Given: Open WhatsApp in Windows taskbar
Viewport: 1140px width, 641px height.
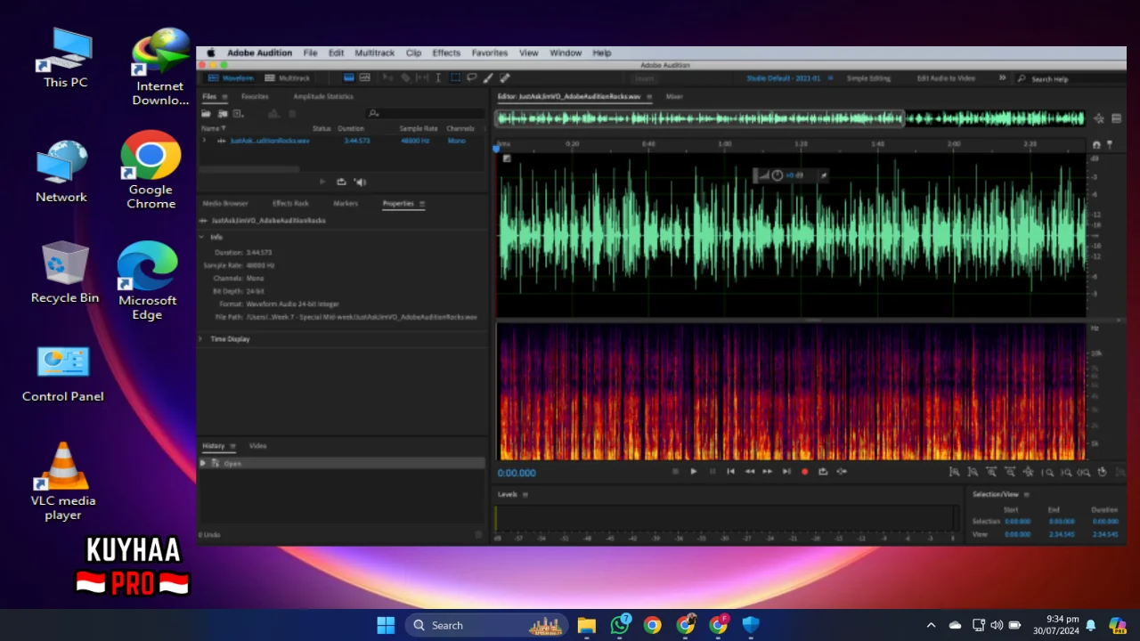Looking at the screenshot, I should click(620, 625).
